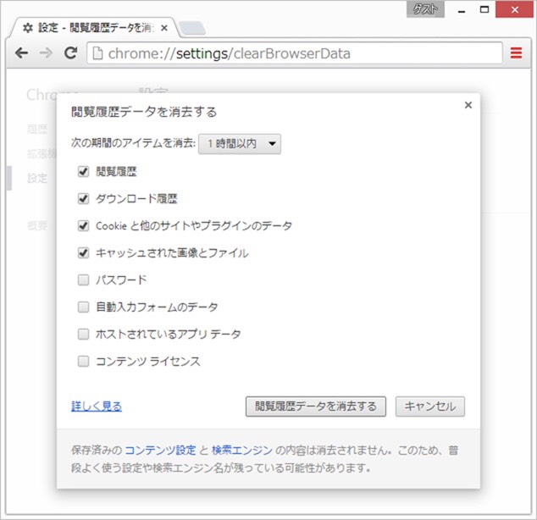Select the 設定 browser tab
Screen dimensions: 537x520
94,28
